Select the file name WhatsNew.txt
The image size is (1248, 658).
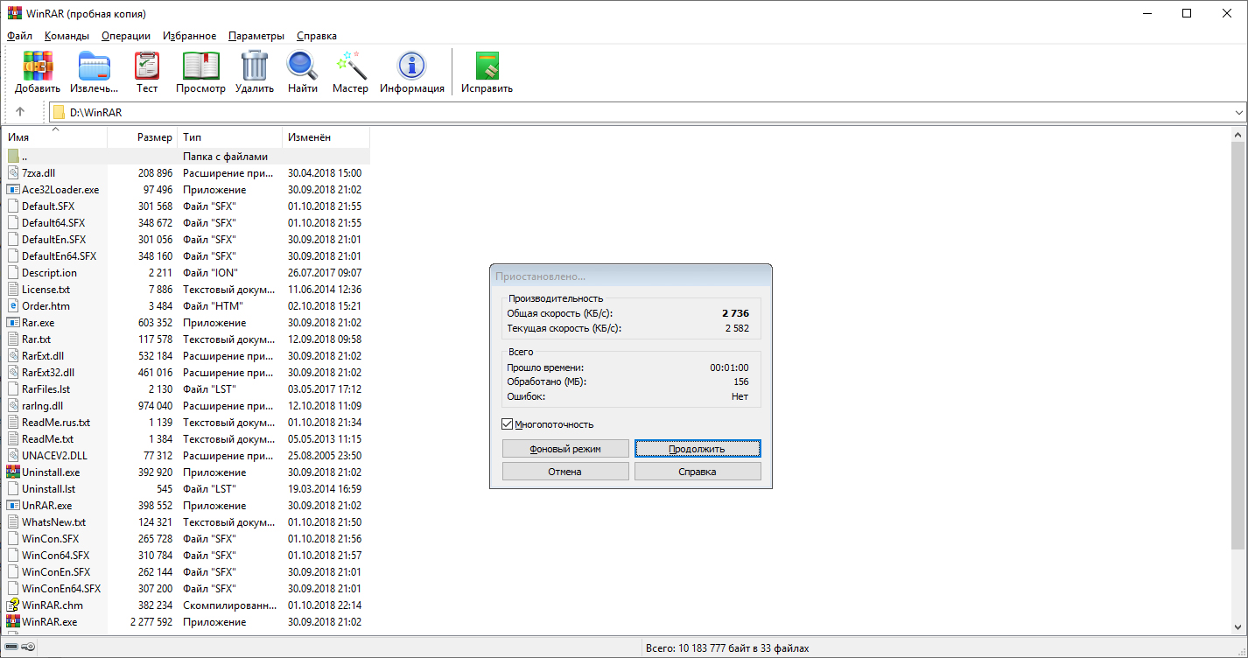53,522
